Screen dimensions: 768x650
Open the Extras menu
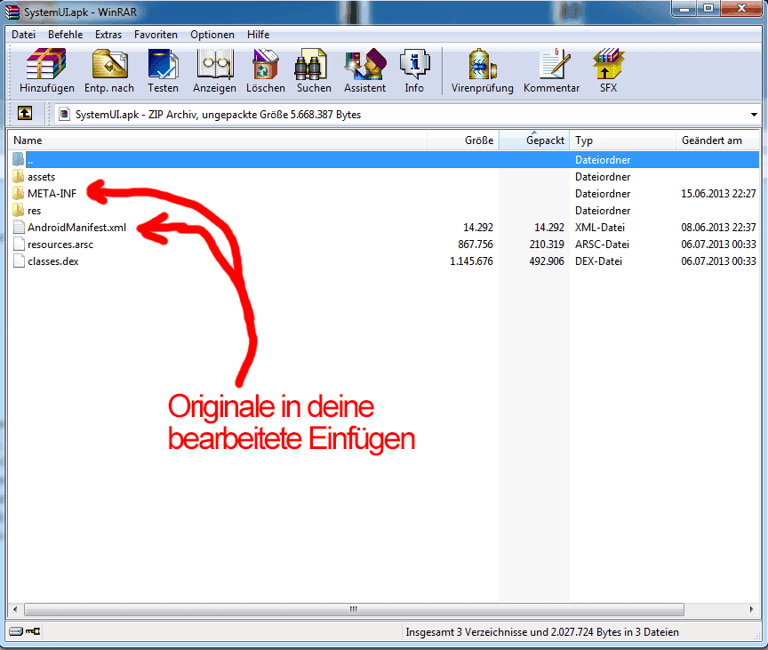tap(108, 35)
